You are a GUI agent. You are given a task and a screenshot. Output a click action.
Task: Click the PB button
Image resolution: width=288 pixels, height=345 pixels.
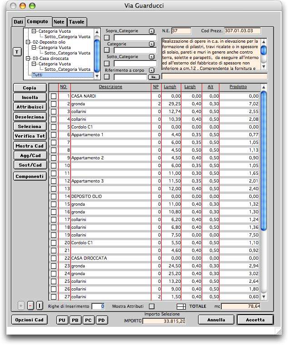[75, 320]
